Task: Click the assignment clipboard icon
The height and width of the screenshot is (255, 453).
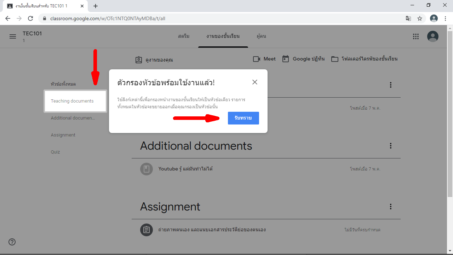Action: click(x=147, y=230)
